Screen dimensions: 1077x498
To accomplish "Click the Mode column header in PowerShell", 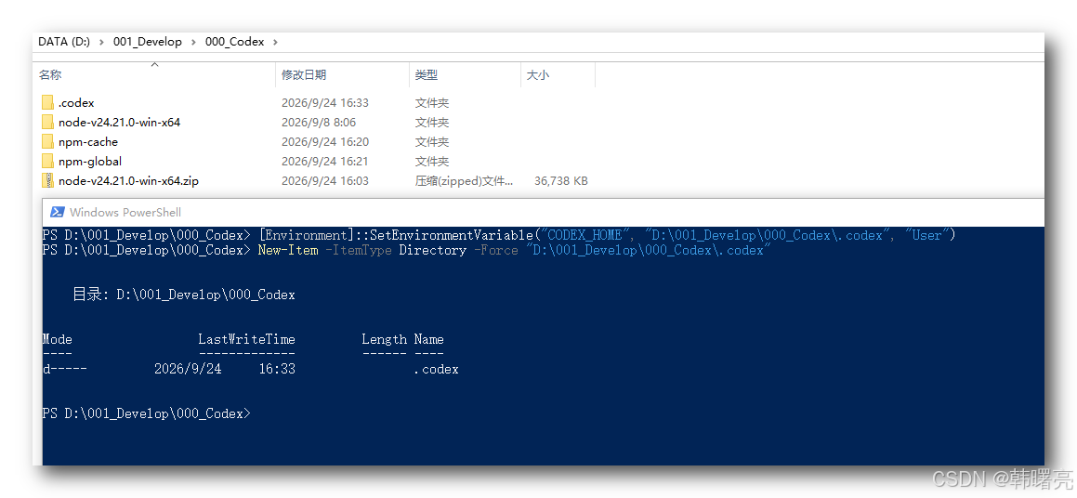I will point(57,338).
